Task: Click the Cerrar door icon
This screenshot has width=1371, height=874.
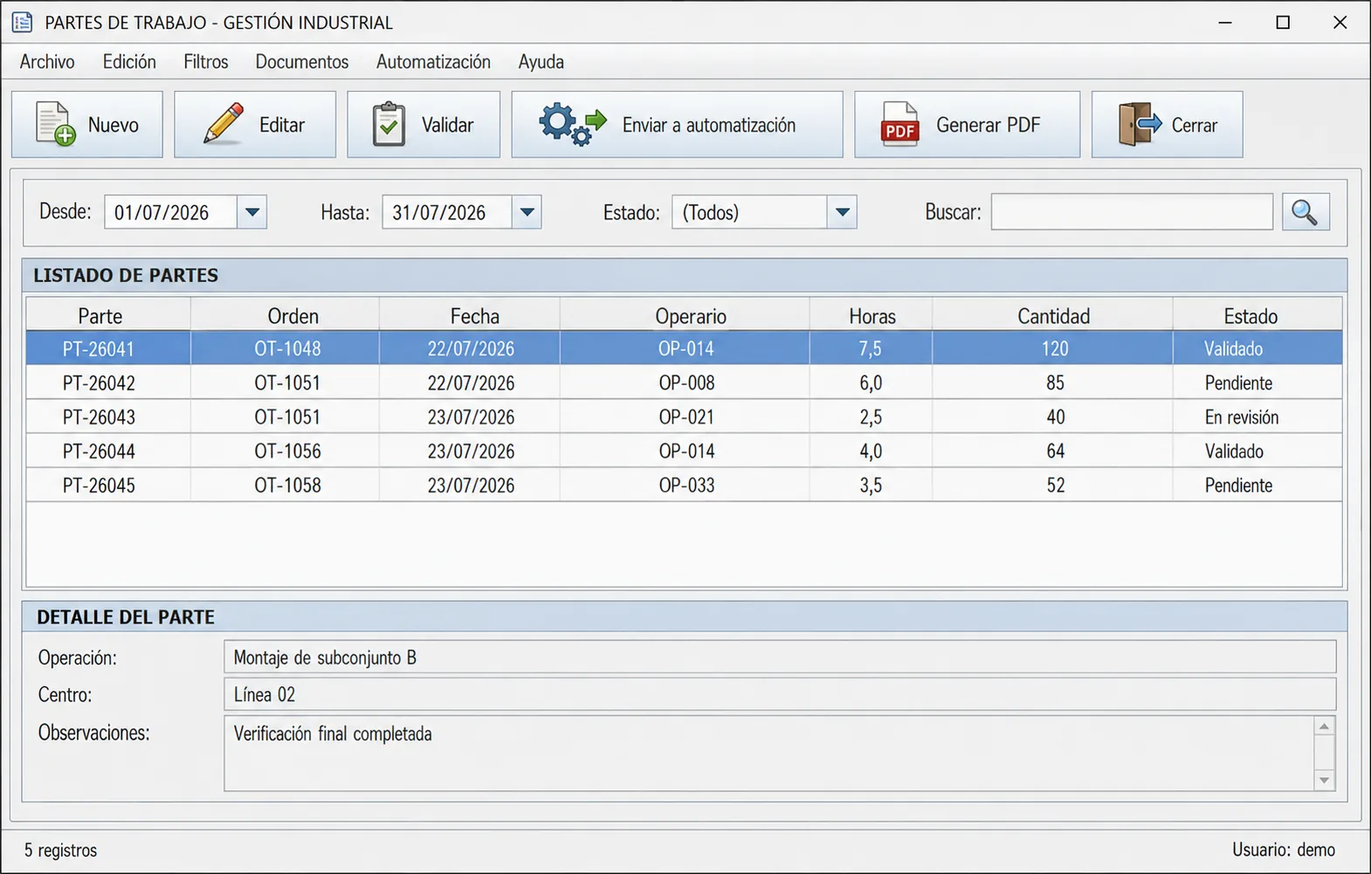Action: pyautogui.click(x=1140, y=124)
